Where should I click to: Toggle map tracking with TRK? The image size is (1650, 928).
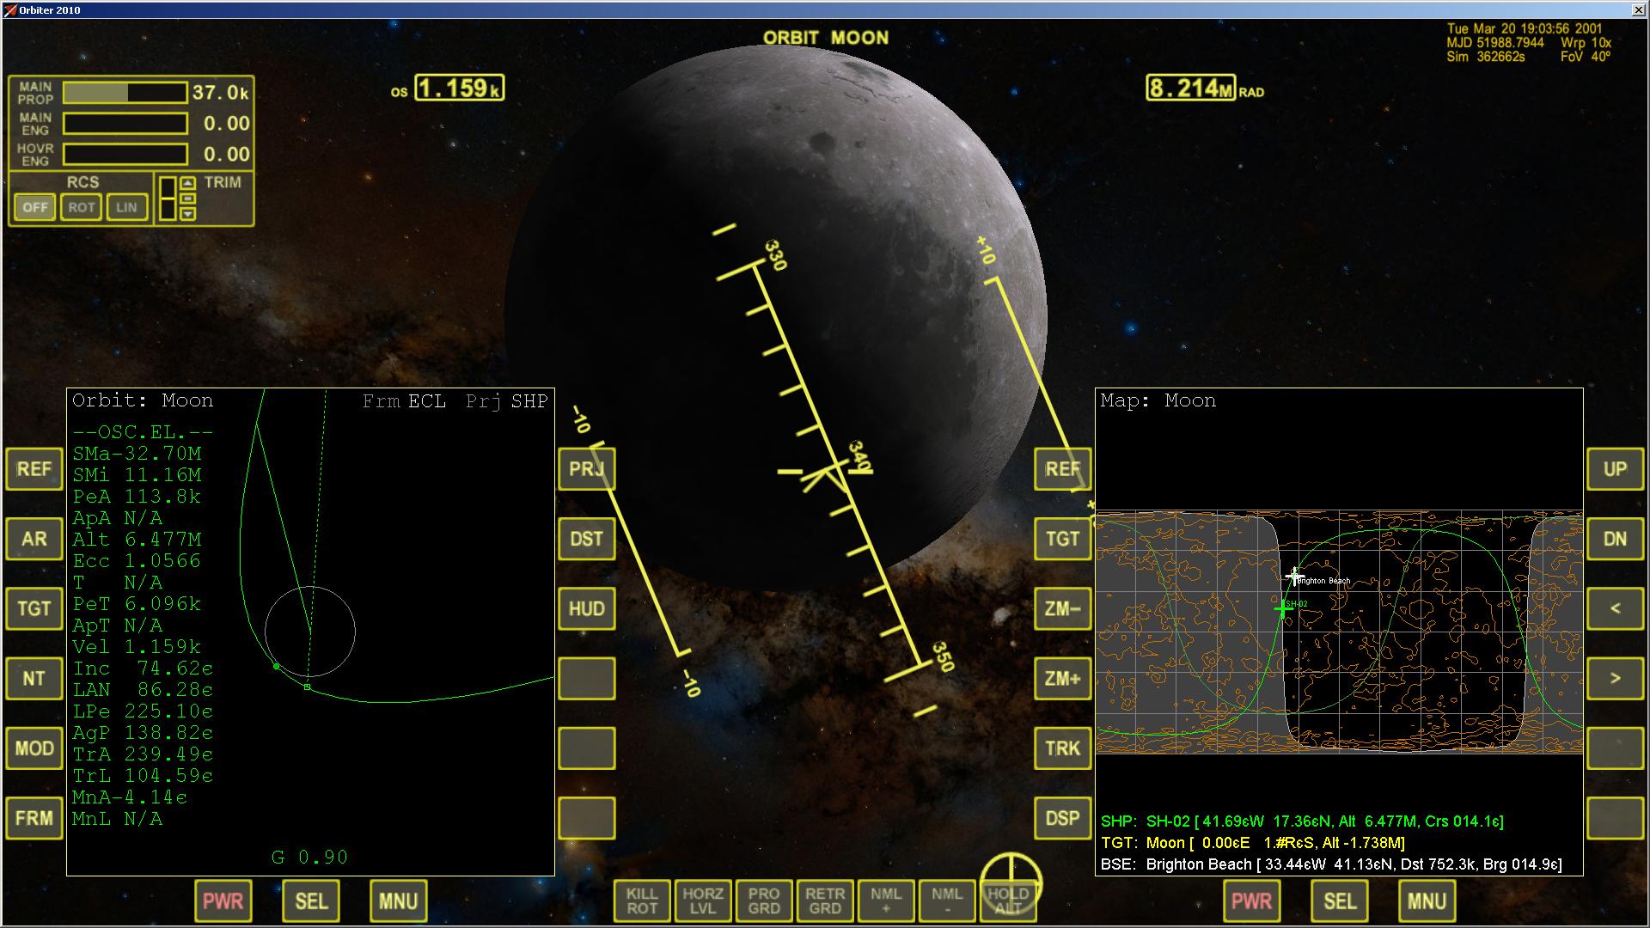1063,748
